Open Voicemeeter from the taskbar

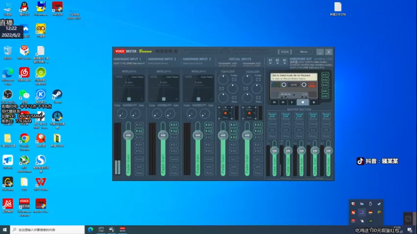[x=122, y=229]
